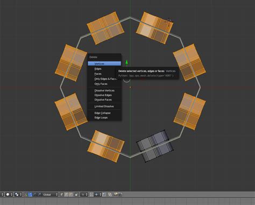Choose Vertices in the Delete menu
Screen dimensions: 255x205
click(x=104, y=63)
